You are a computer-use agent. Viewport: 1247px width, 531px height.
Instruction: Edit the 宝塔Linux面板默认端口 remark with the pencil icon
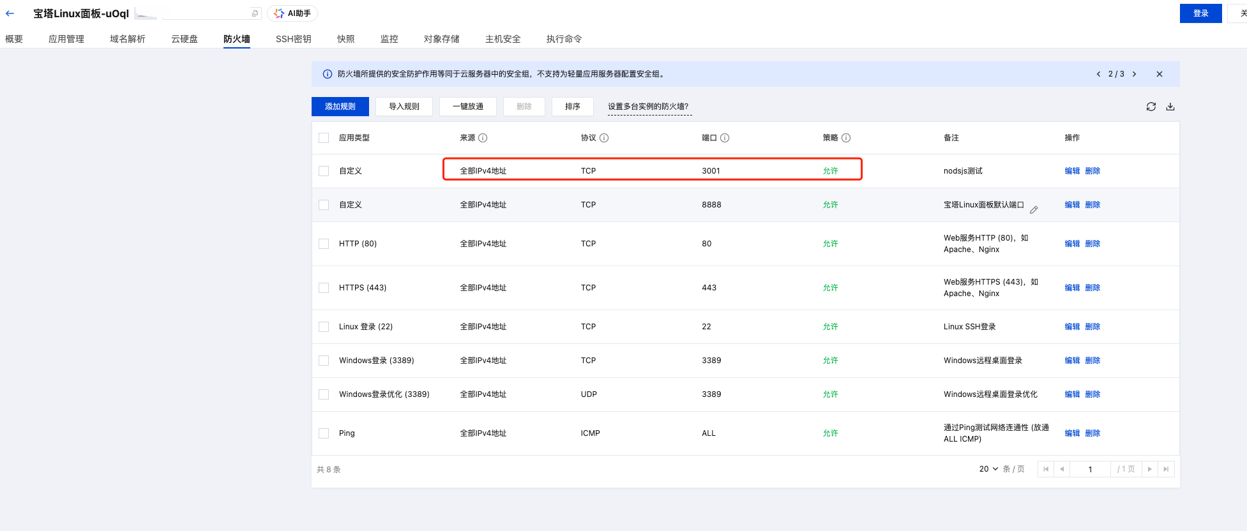coord(1034,209)
